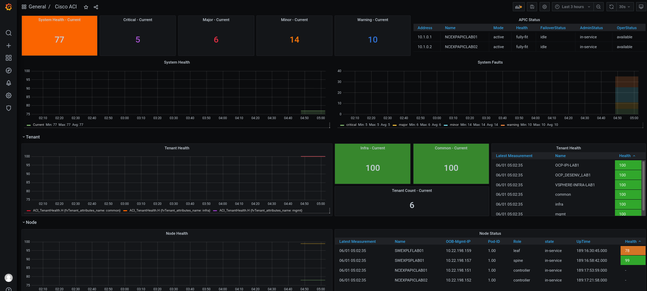
Task: Sort Tenant Health by Latest Measurement column
Action: click(514, 156)
